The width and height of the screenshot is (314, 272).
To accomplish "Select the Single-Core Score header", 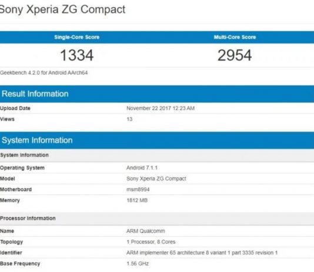I will tap(76, 37).
